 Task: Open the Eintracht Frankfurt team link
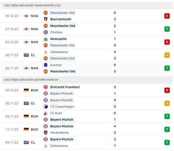[x=65, y=87]
